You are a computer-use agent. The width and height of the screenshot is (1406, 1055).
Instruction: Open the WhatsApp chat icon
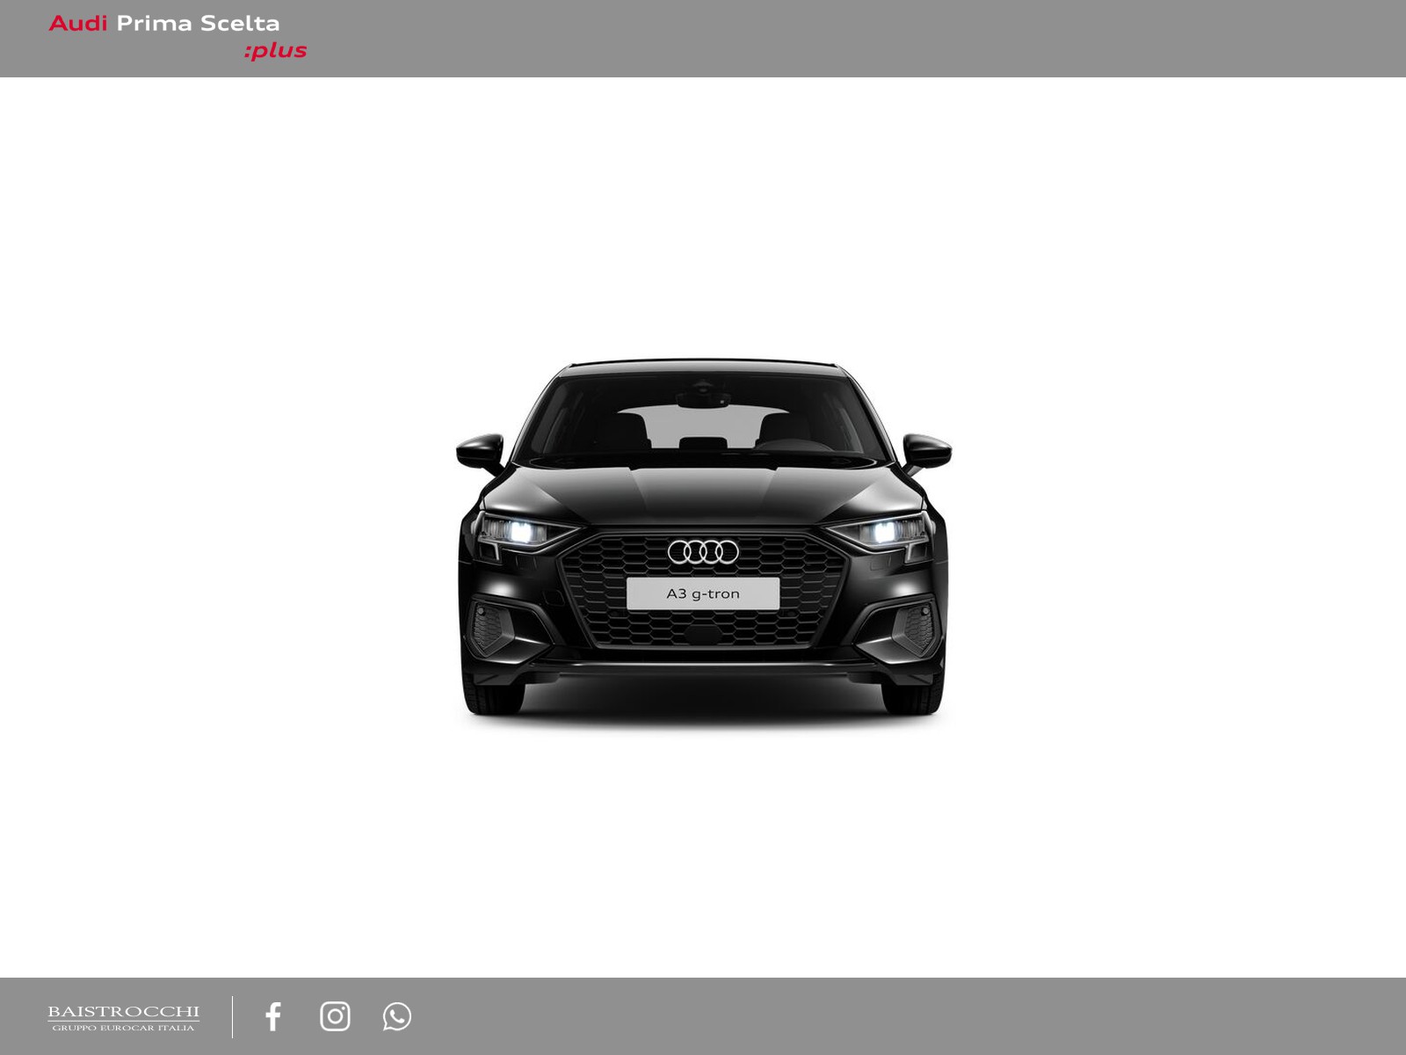(396, 1016)
